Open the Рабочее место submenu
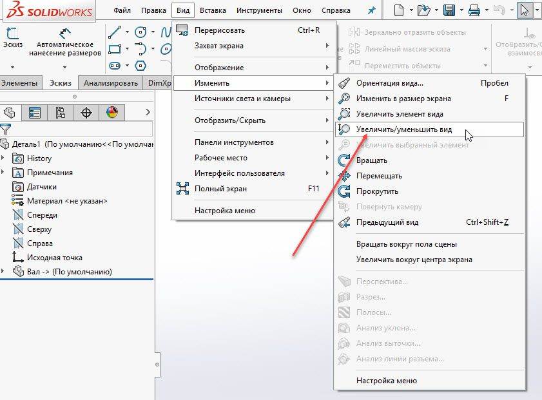The height and width of the screenshot is (400, 542). 254,158
